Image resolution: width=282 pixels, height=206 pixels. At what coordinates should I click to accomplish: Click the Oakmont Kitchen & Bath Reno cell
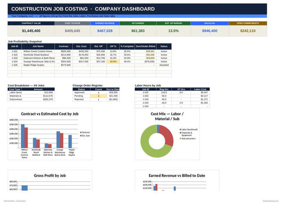pos(39,58)
